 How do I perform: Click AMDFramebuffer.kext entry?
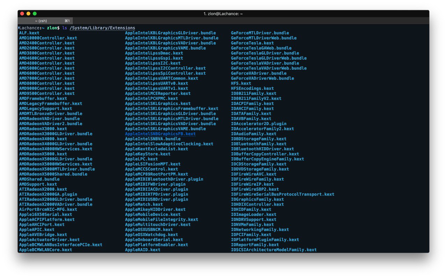(43, 98)
